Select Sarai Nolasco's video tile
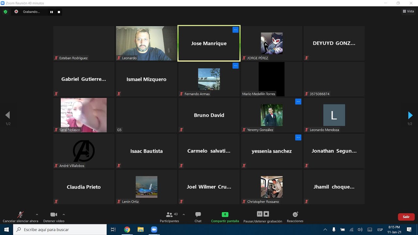This screenshot has height=235, width=418. click(x=84, y=115)
